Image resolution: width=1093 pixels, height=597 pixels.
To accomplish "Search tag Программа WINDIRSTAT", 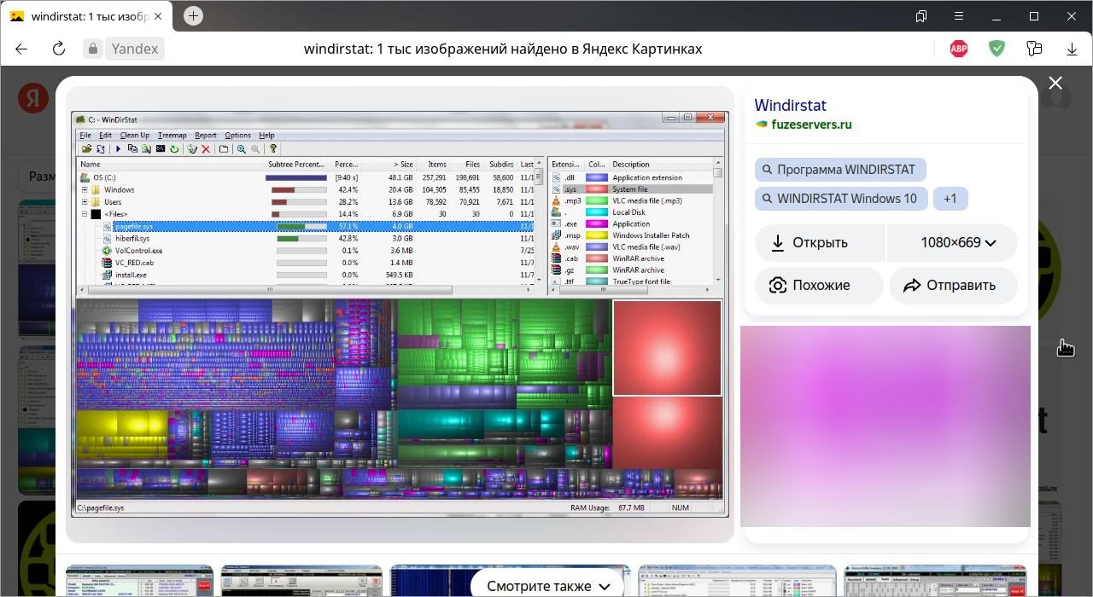I will (x=840, y=170).
